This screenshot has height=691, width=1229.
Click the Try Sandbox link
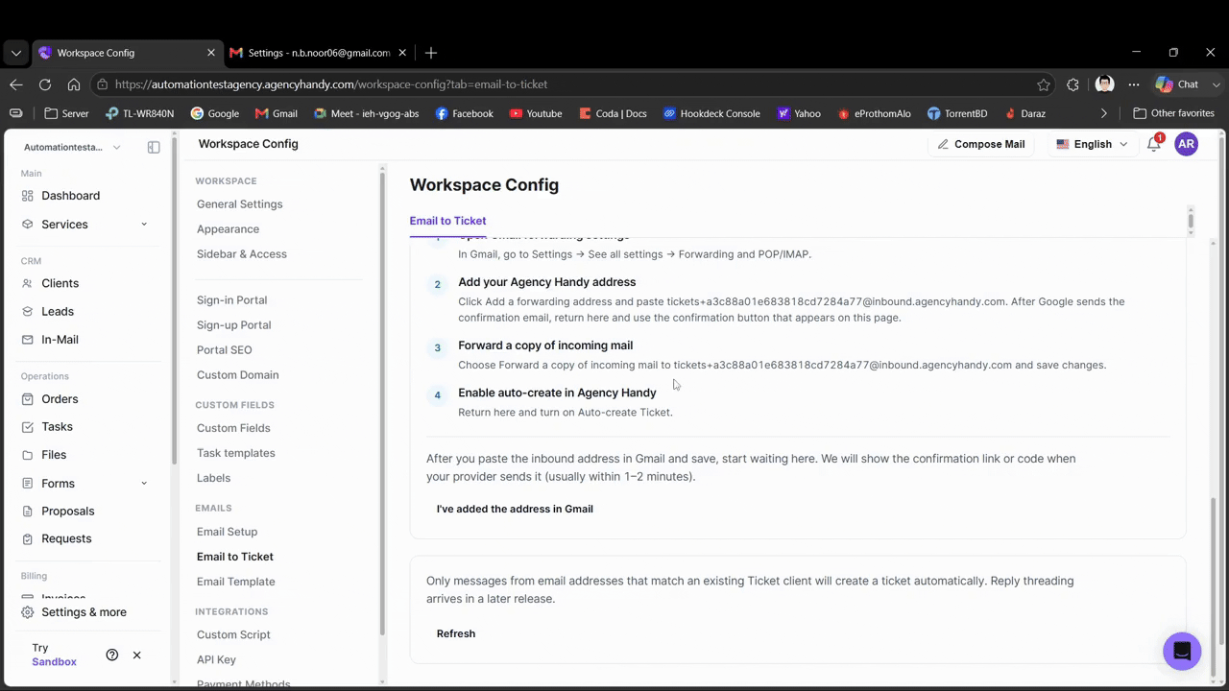pyautogui.click(x=54, y=655)
